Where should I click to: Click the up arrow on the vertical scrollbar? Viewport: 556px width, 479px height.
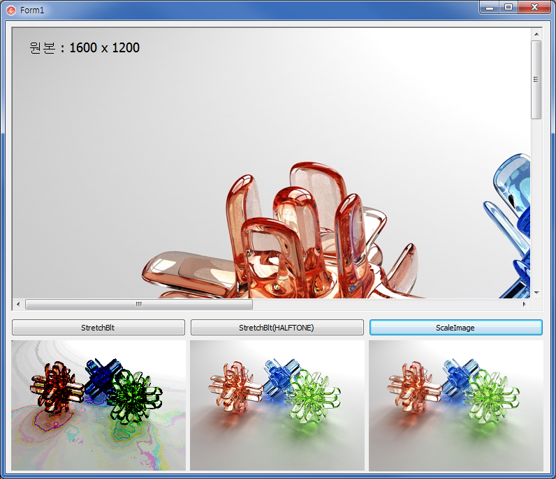pos(536,34)
